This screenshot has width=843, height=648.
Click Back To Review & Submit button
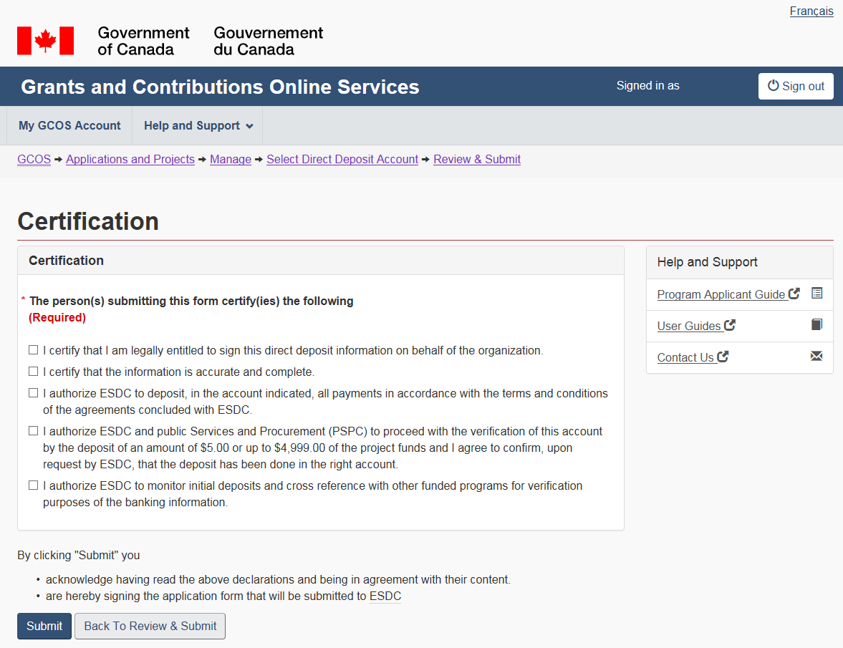[150, 626]
